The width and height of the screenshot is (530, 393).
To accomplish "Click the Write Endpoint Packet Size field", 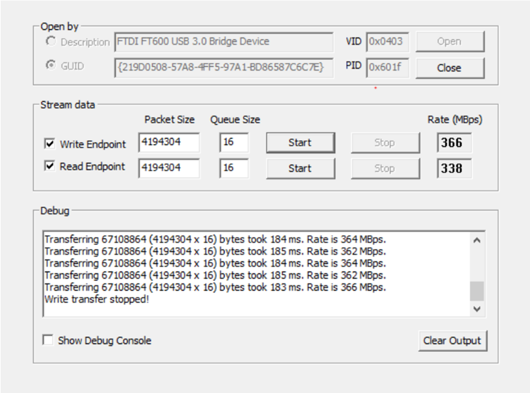I will click(169, 142).
